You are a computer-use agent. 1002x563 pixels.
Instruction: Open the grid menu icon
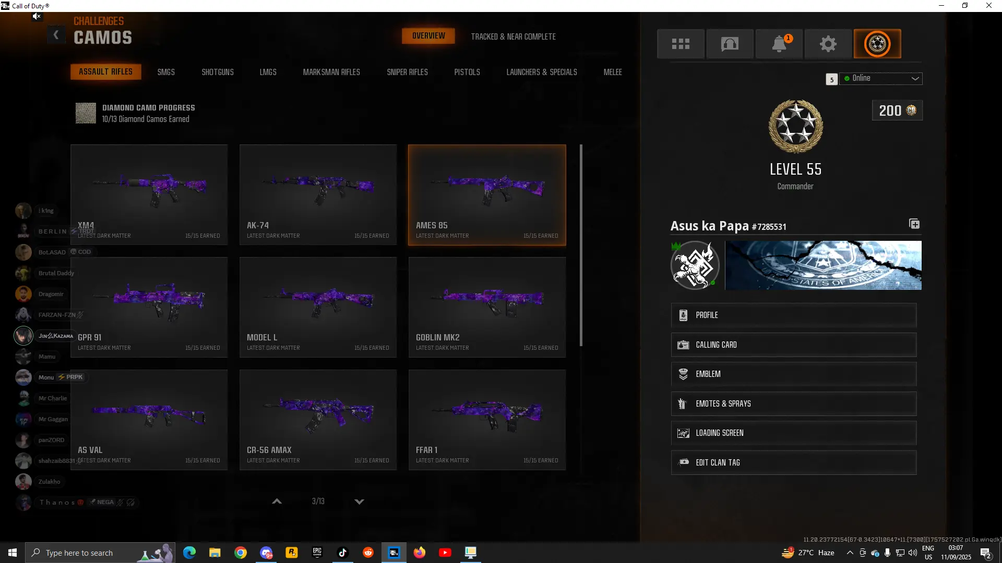[680, 44]
